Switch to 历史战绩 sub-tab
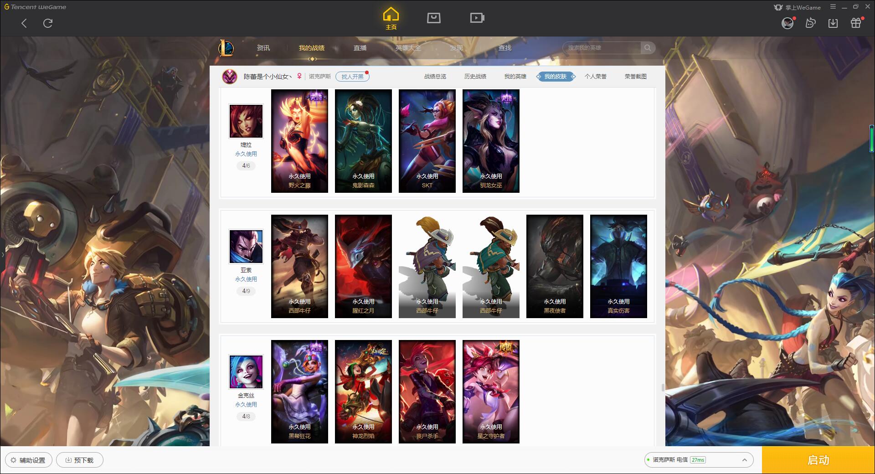875x474 pixels. tap(475, 77)
